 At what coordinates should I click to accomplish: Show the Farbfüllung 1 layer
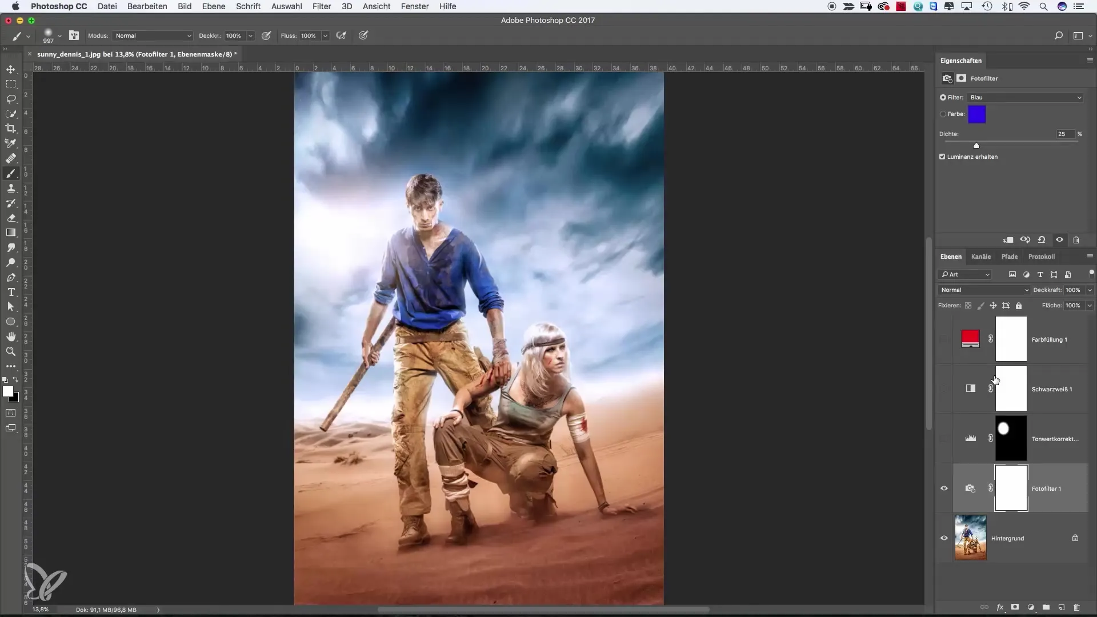(x=944, y=339)
